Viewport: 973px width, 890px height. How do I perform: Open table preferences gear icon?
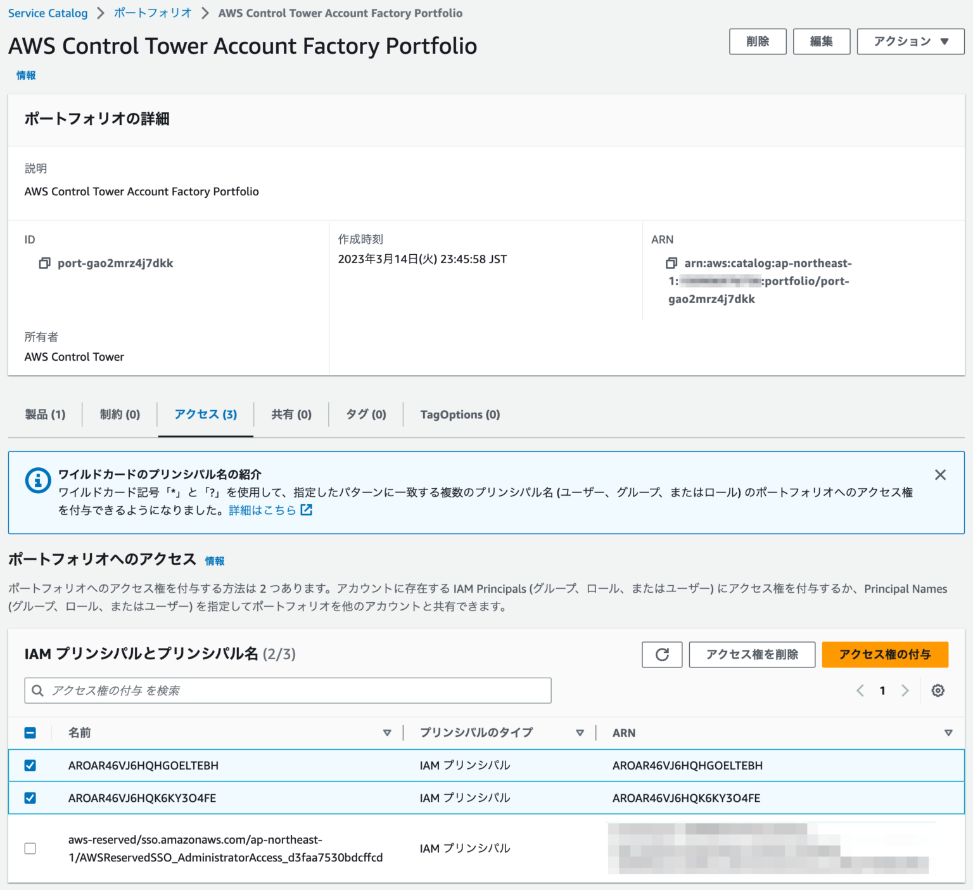pos(938,690)
